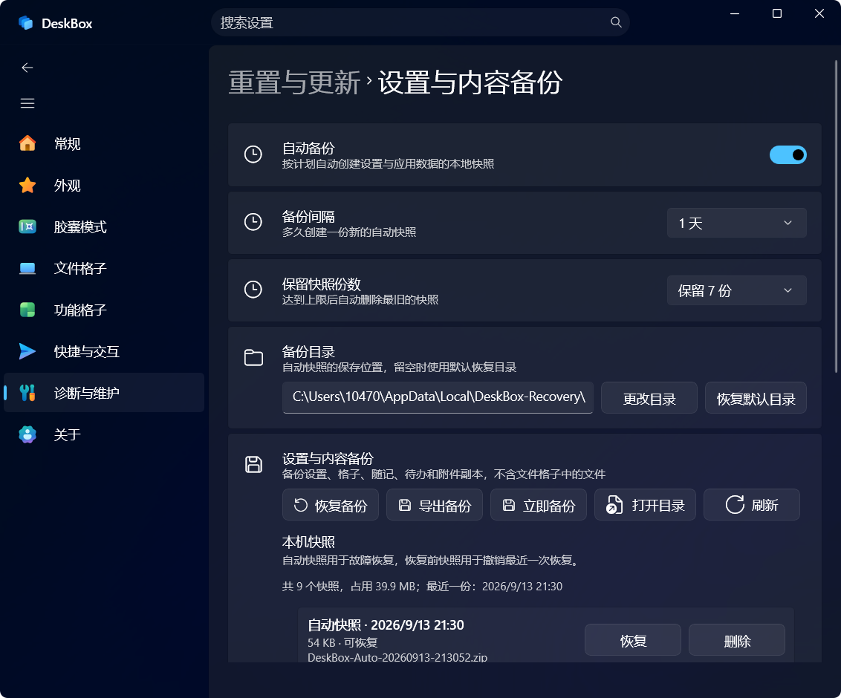Click the clock icon next to 保留快照份数
841x698 pixels.
point(253,290)
